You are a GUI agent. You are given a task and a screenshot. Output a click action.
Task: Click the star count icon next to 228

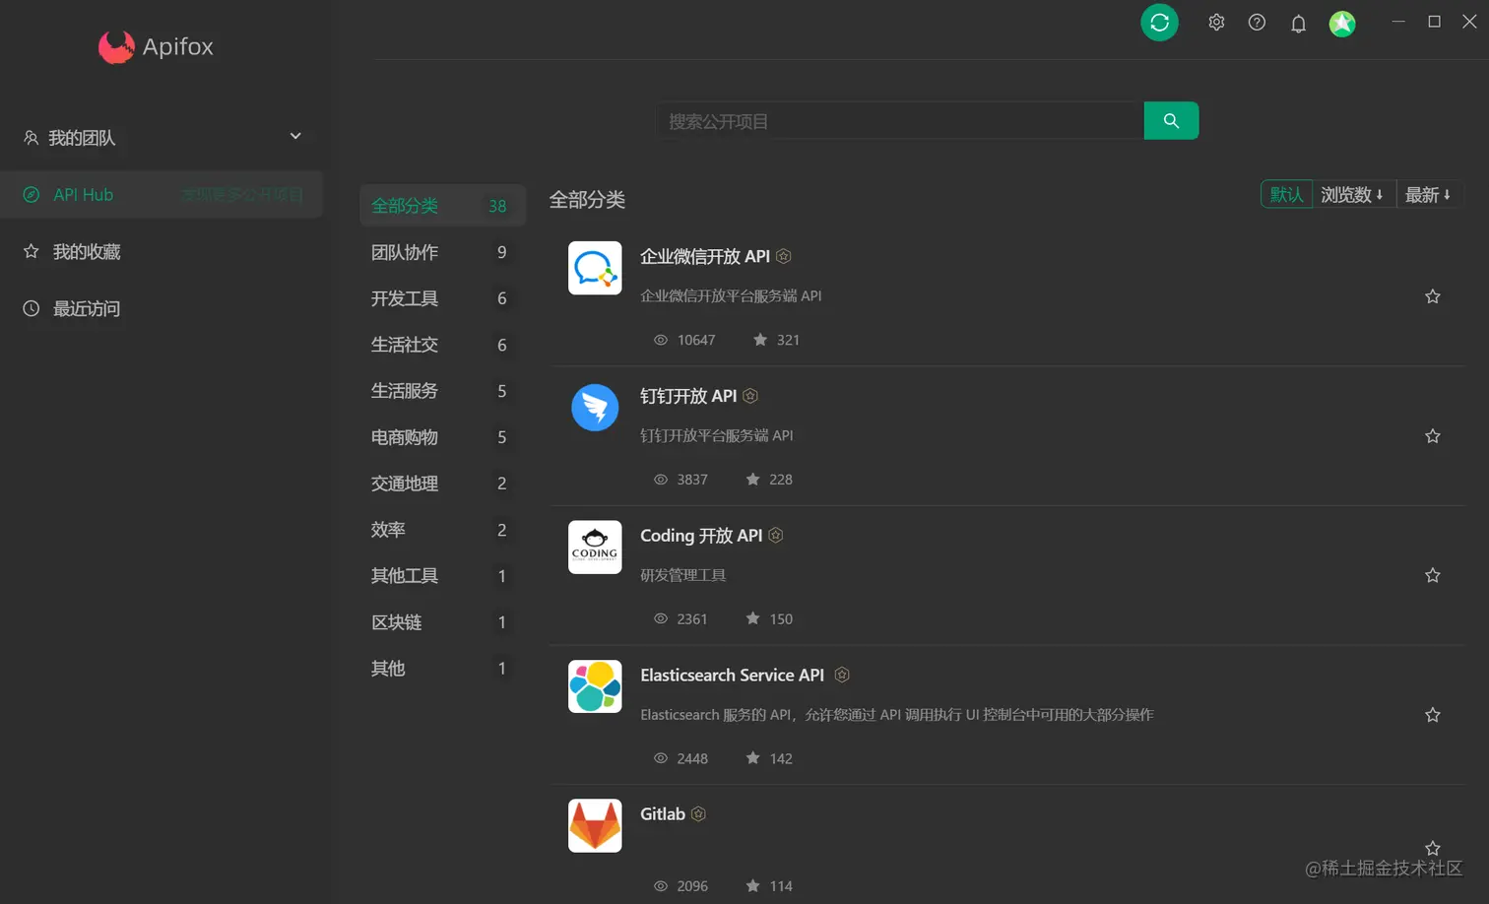point(753,480)
